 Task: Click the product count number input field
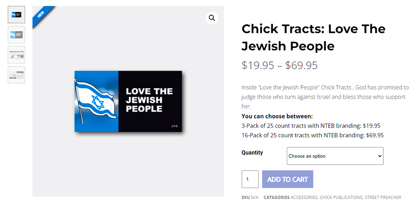250,179
